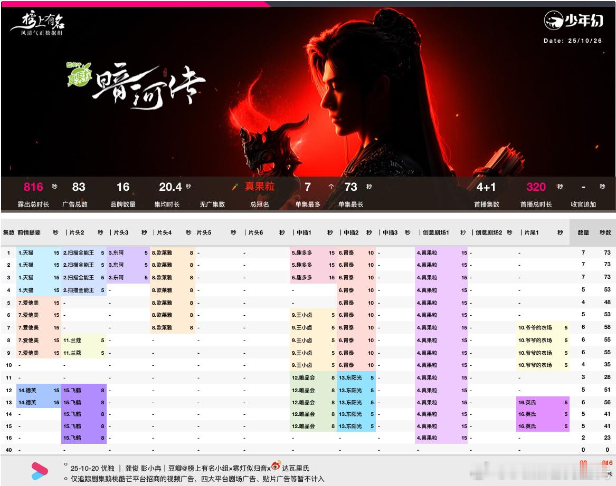Click 12.唯品会 cell in episode 11 row
The height and width of the screenshot is (486, 616).
pyautogui.click(x=313, y=377)
